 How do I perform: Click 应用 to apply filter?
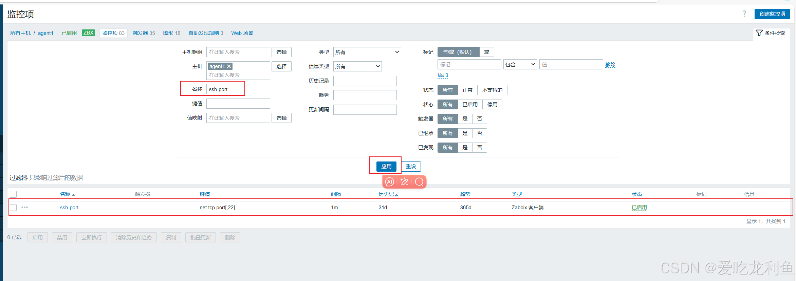386,166
